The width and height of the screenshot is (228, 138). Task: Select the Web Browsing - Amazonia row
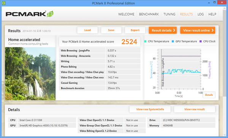pos(100,56)
